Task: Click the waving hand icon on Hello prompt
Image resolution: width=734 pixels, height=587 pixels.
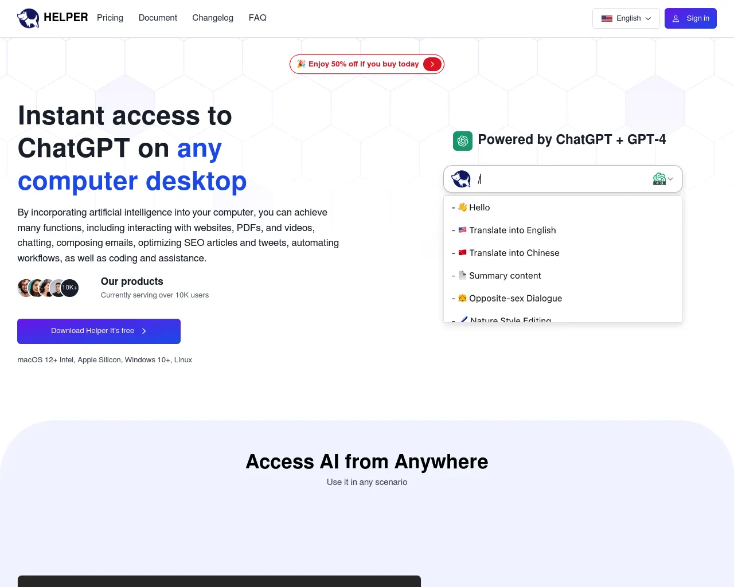Action: pyautogui.click(x=462, y=208)
